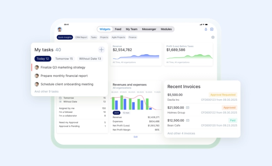Select the Projects chip
The width and height of the screenshot is (272, 166).
coord(104,37)
